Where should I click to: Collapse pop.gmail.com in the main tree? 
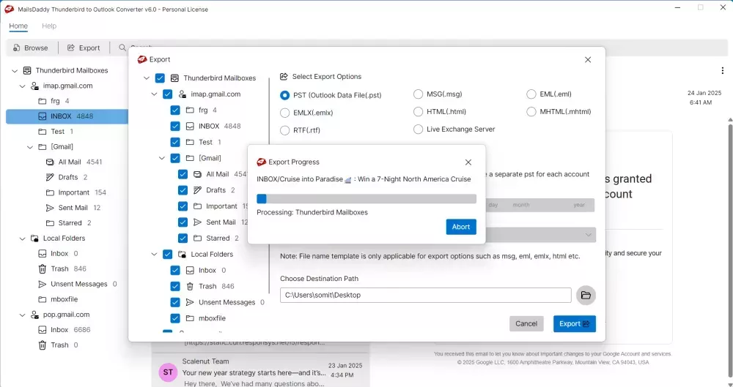click(x=22, y=315)
